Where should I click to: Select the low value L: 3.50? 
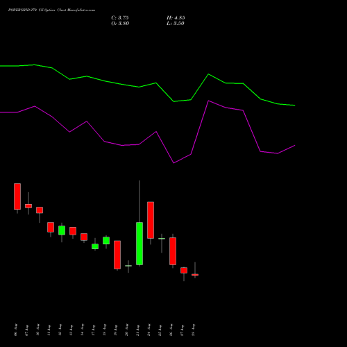pyautogui.click(x=176, y=24)
